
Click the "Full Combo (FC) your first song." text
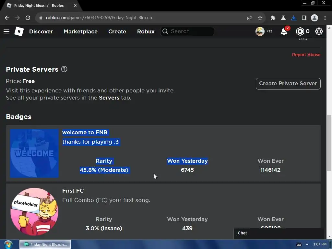coord(106,200)
